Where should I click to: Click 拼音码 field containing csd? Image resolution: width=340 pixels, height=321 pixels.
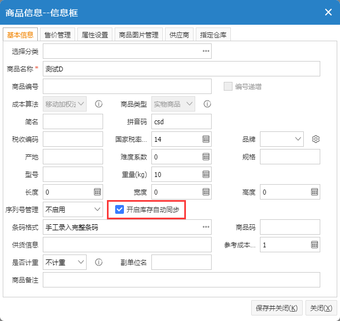point(182,121)
